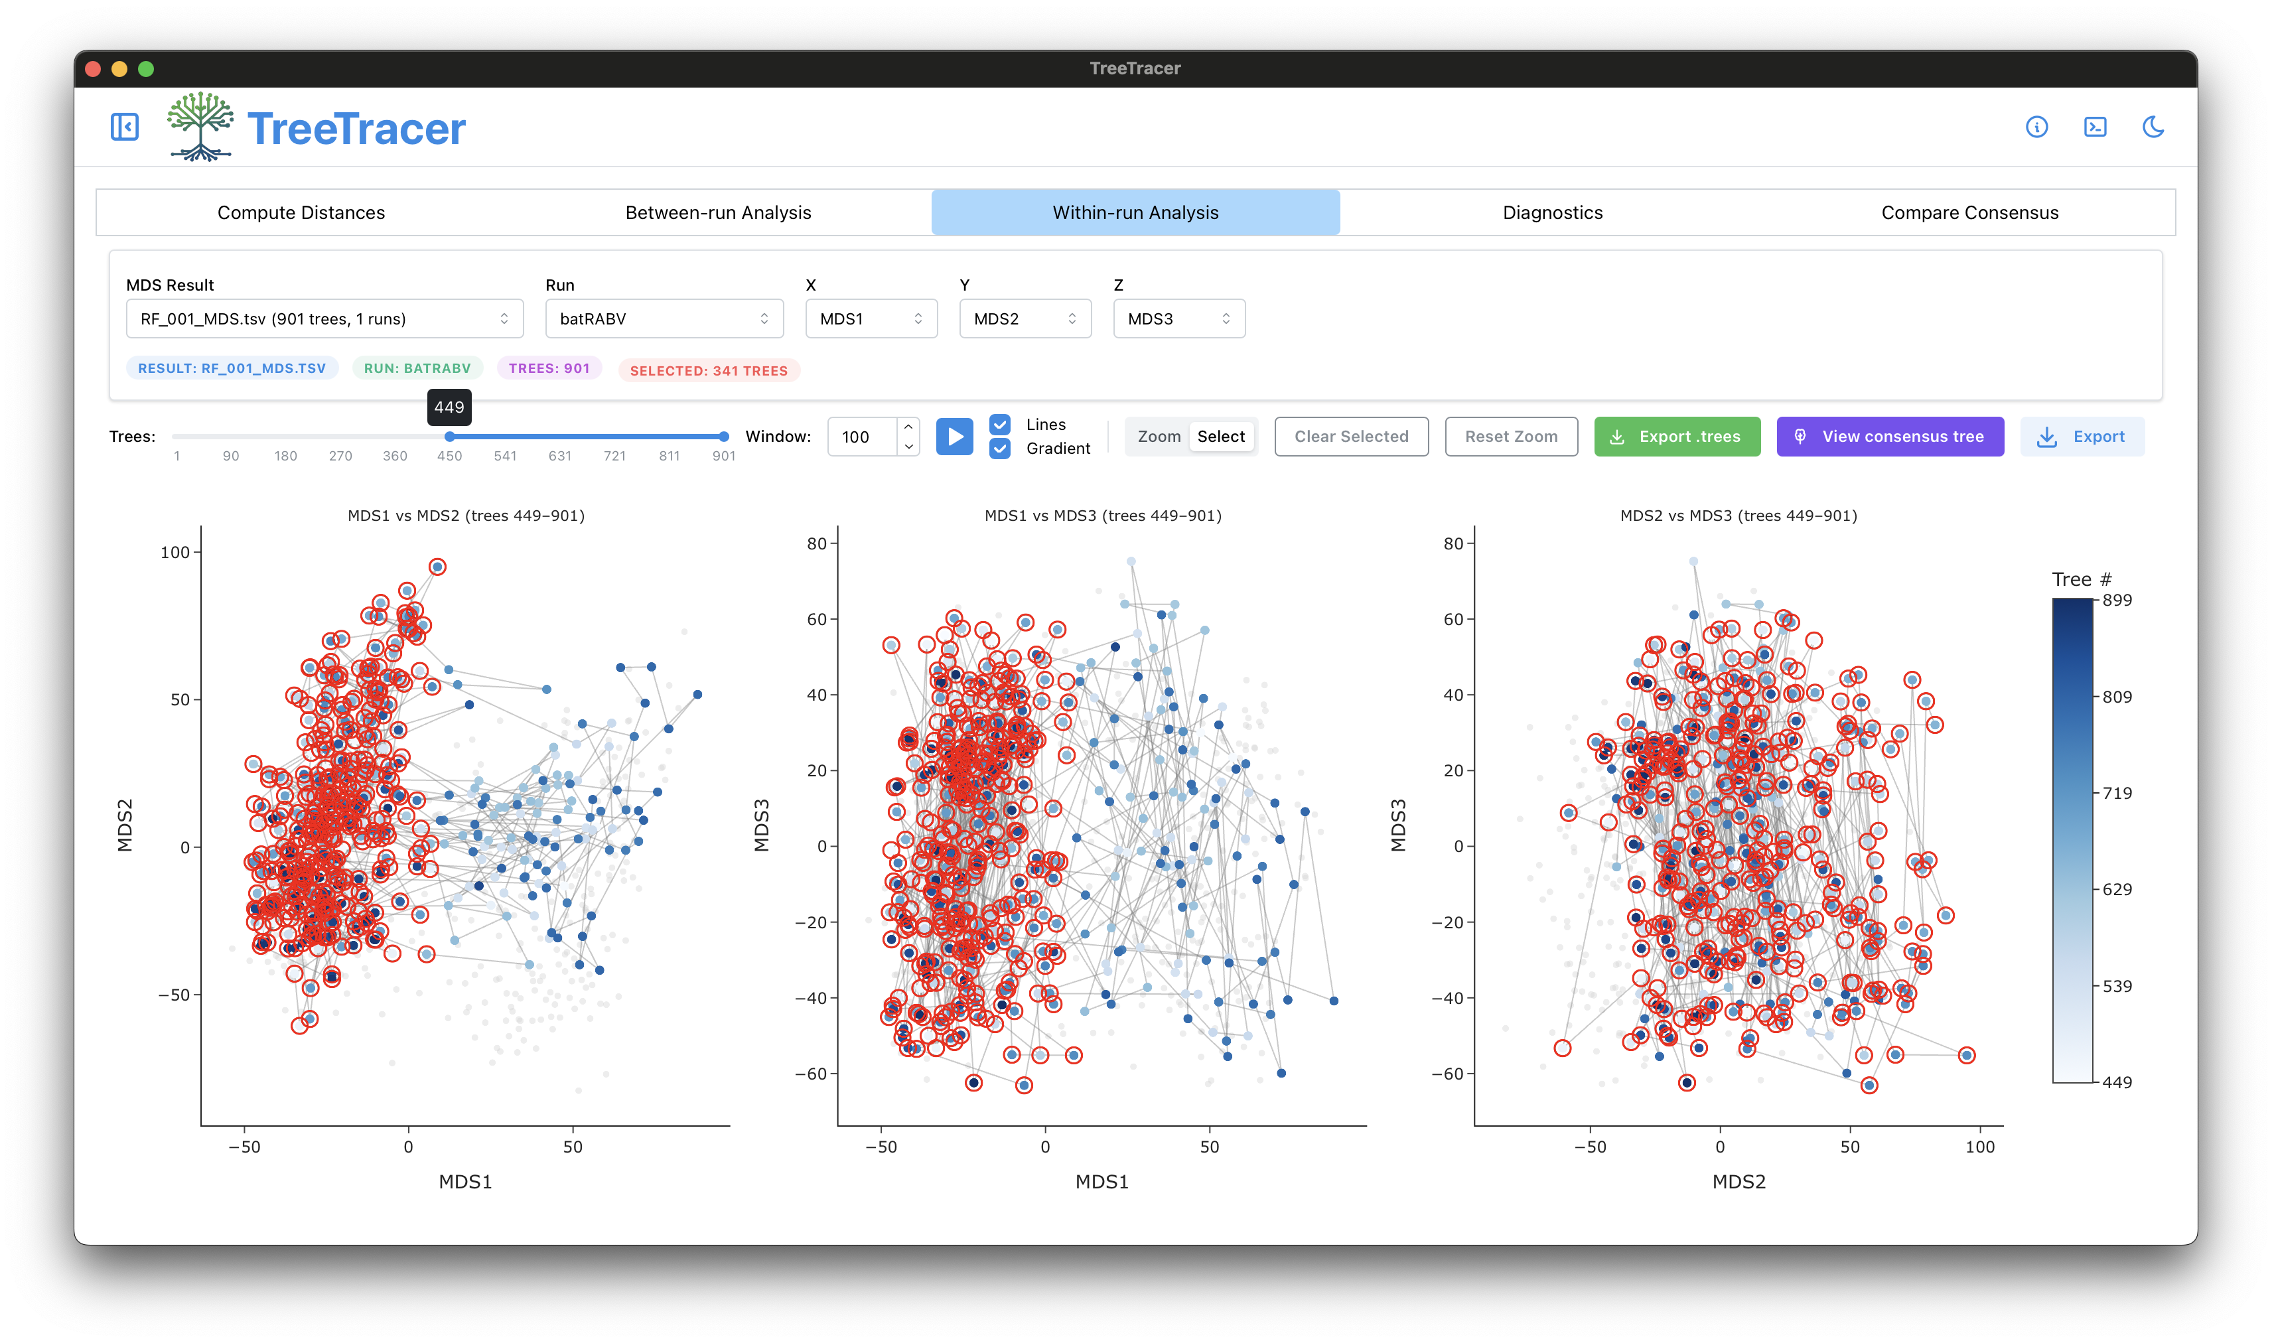
Task: Decrease the Window value with down arrow
Action: point(908,447)
